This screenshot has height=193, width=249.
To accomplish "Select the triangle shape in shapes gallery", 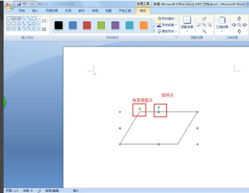I will (19, 23).
